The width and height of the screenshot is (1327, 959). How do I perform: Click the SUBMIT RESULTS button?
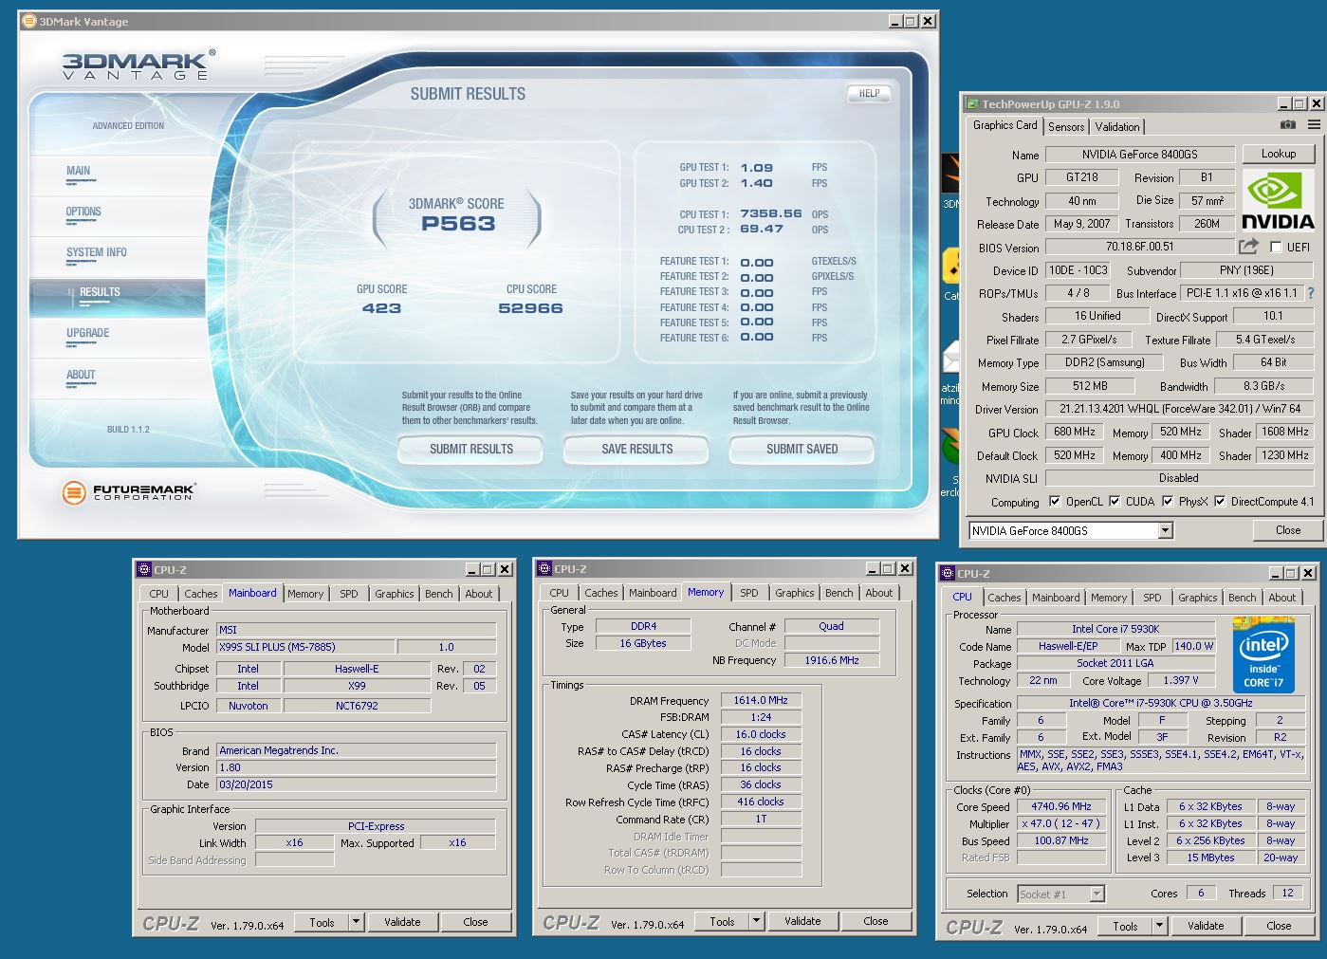[x=471, y=449]
